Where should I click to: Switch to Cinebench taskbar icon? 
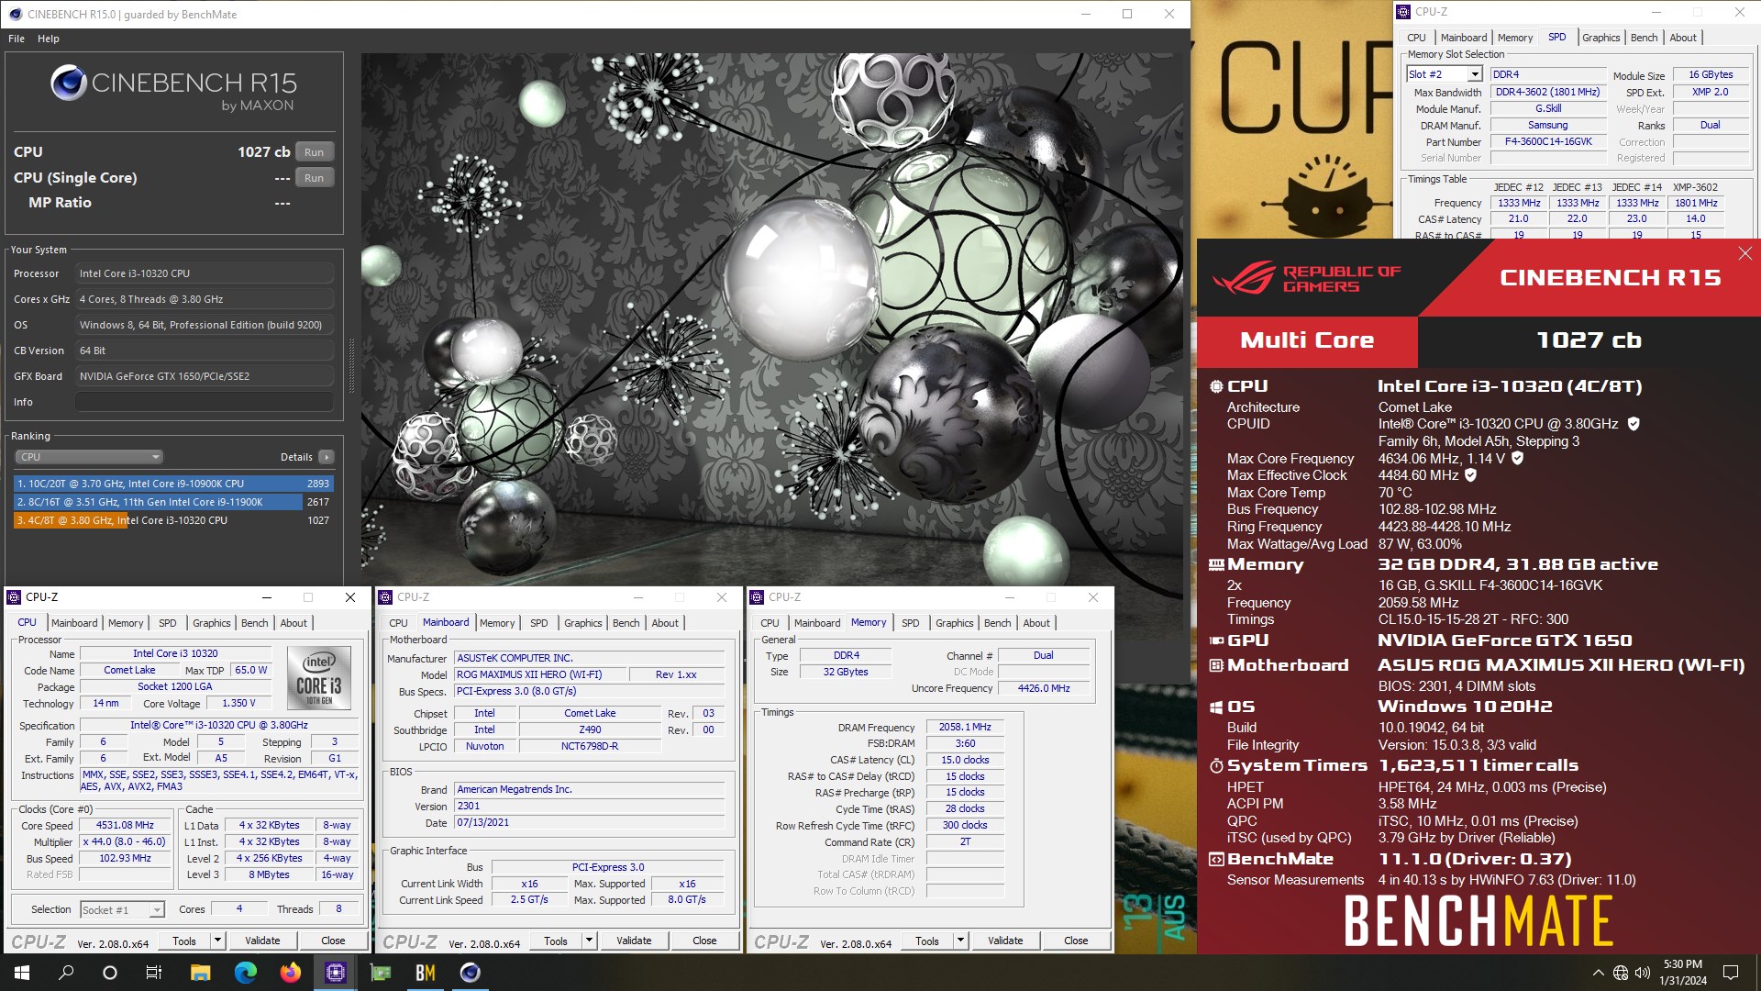(x=470, y=973)
